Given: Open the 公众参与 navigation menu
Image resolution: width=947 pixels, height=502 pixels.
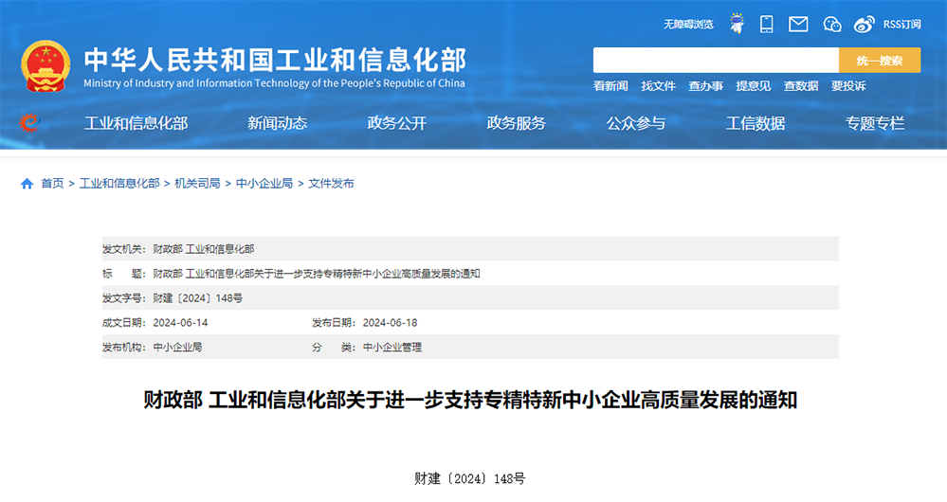Looking at the screenshot, I should (636, 123).
